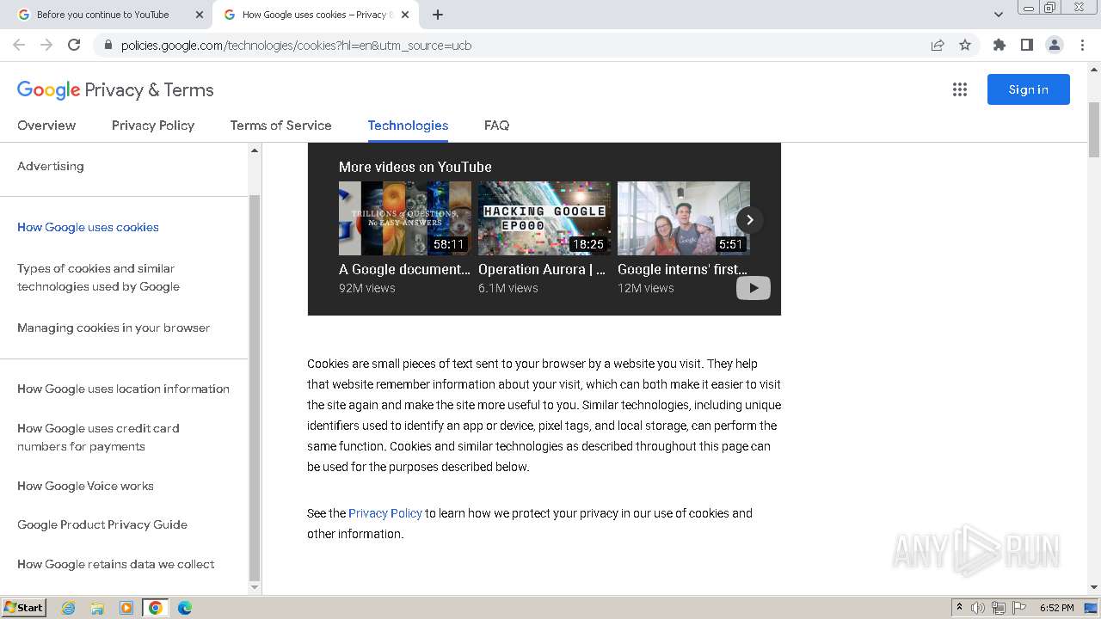Close the 'How Google uses cookies' tab

[x=405, y=15]
